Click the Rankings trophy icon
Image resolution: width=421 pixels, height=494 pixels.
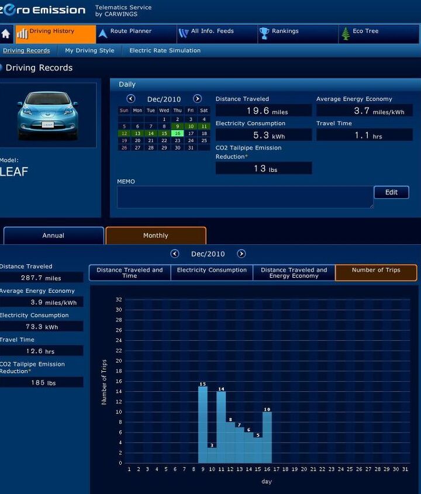click(264, 34)
